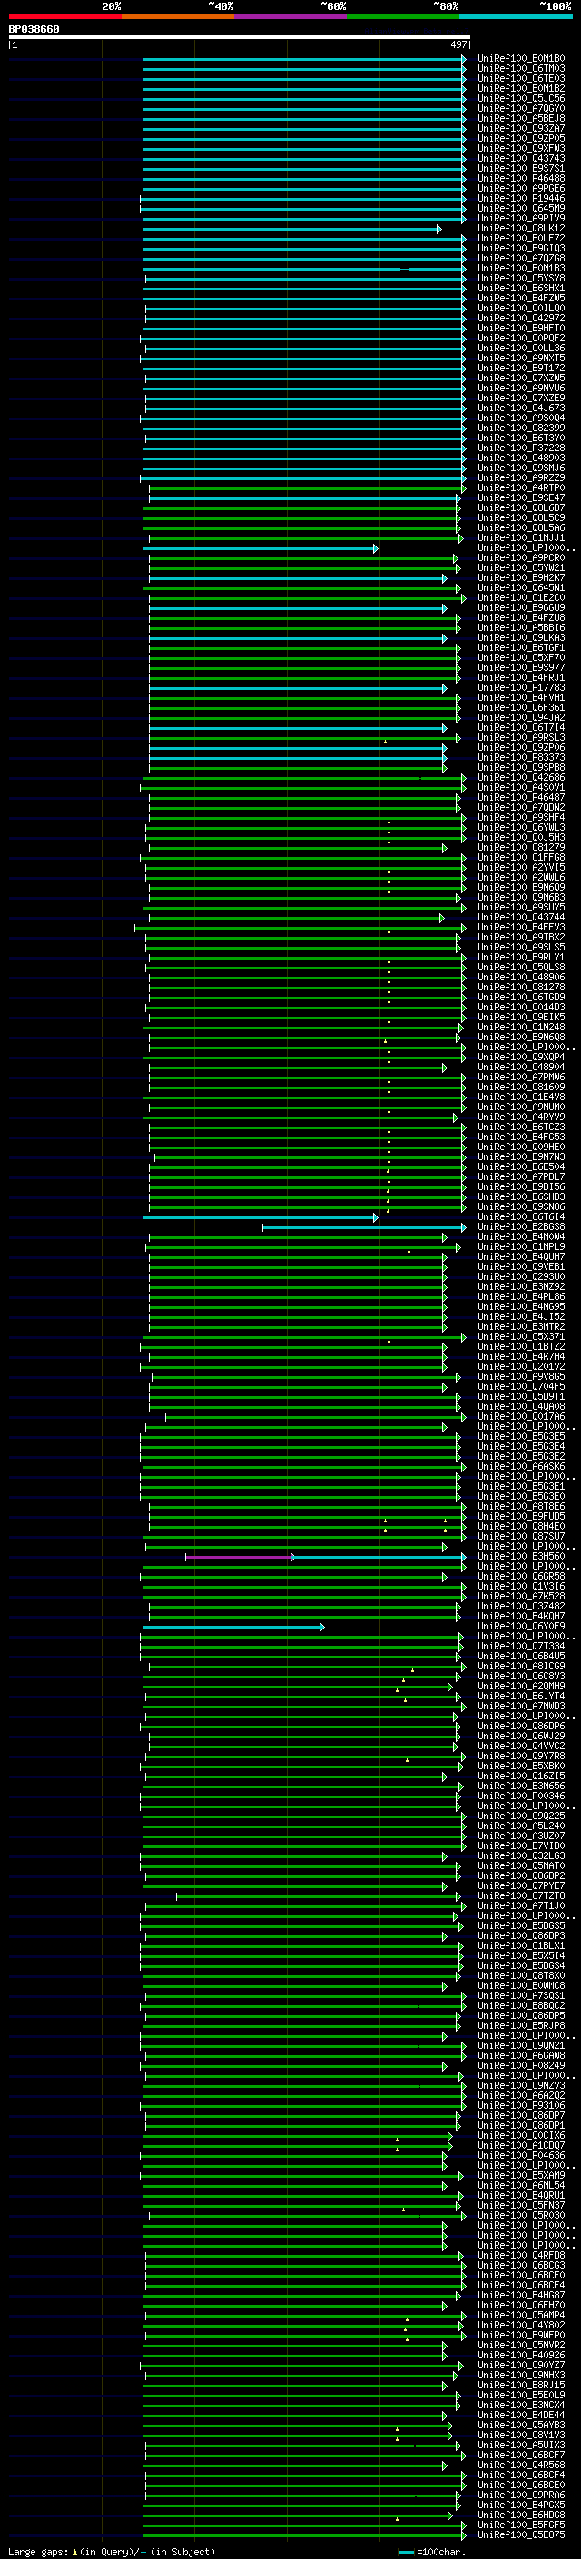The width and height of the screenshot is (581, 2559).
Task: Click the green ~80% identity color segment
Action: click(403, 16)
